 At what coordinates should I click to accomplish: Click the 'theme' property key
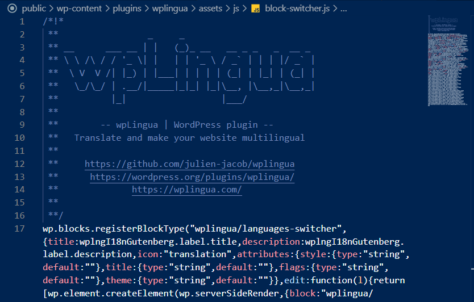click(x=119, y=280)
